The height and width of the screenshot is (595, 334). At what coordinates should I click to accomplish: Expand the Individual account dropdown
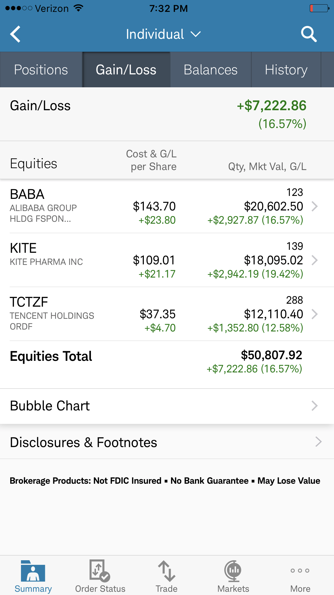click(x=163, y=34)
